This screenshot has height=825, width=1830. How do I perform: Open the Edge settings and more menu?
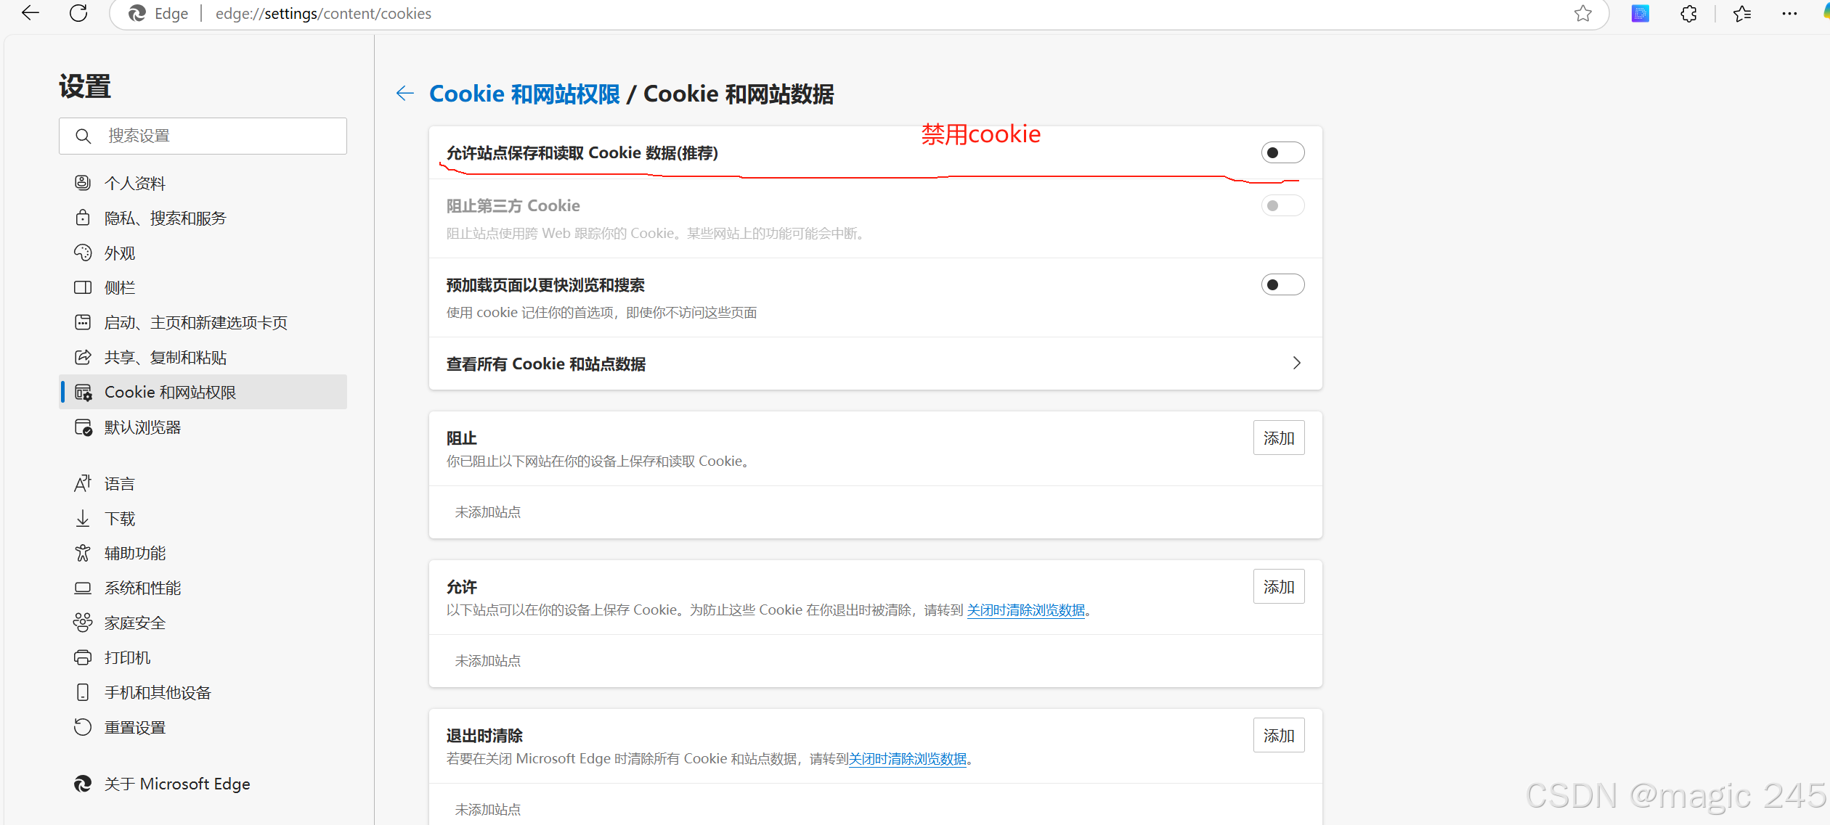click(x=1789, y=14)
